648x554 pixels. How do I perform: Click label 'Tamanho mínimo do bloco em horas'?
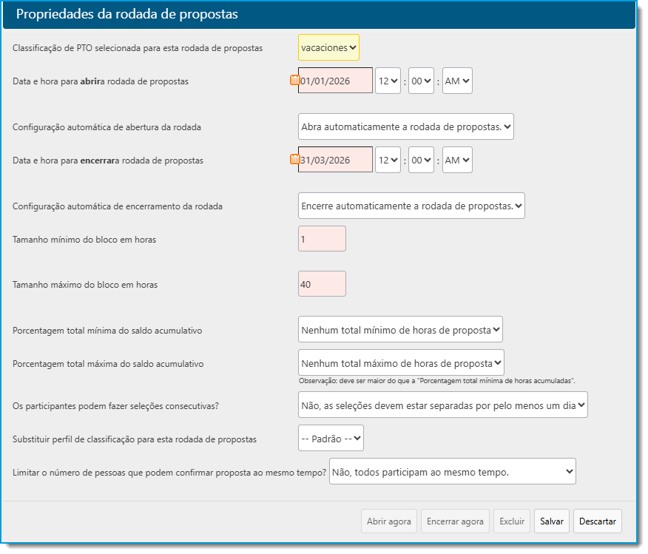pyautogui.click(x=84, y=240)
